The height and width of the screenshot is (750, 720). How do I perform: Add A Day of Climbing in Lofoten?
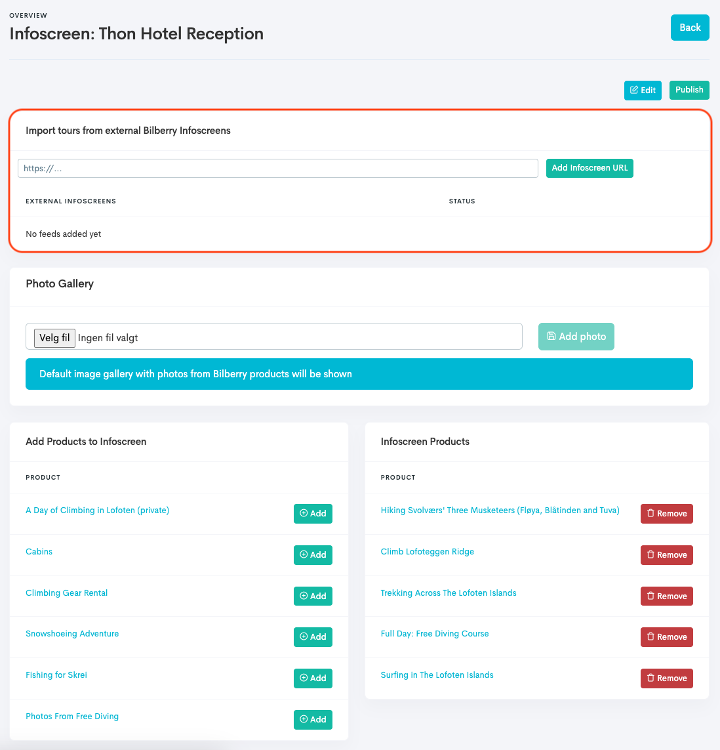point(313,514)
